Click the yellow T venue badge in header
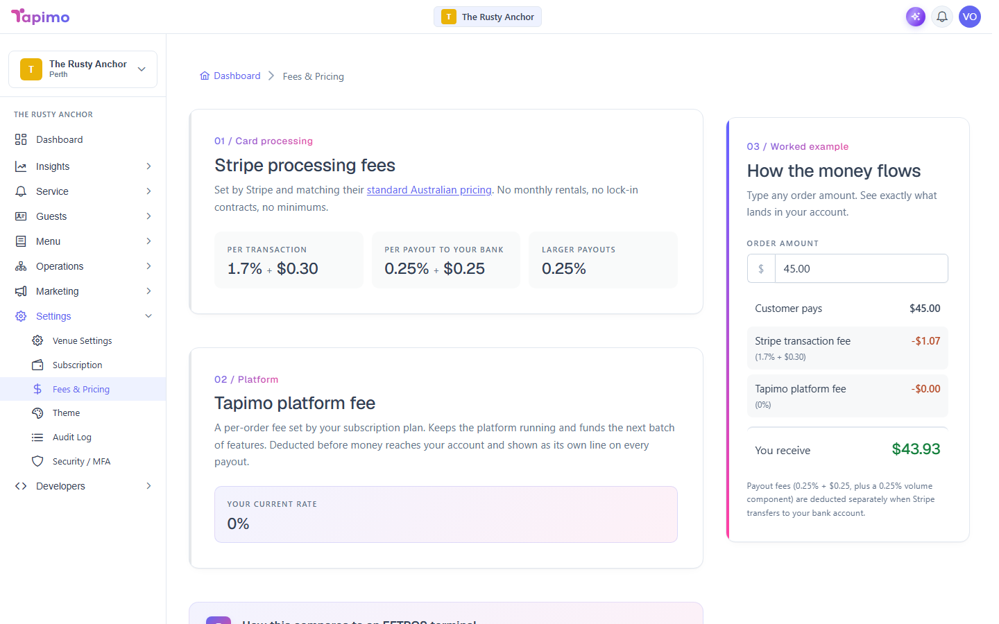This screenshot has width=999, height=624. pyautogui.click(x=449, y=17)
